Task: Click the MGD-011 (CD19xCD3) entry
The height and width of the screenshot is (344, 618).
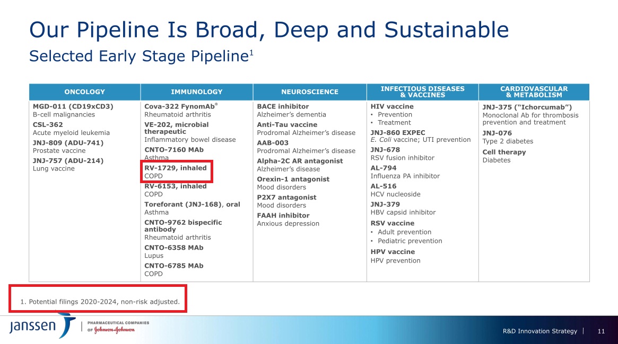Action: pos(73,106)
